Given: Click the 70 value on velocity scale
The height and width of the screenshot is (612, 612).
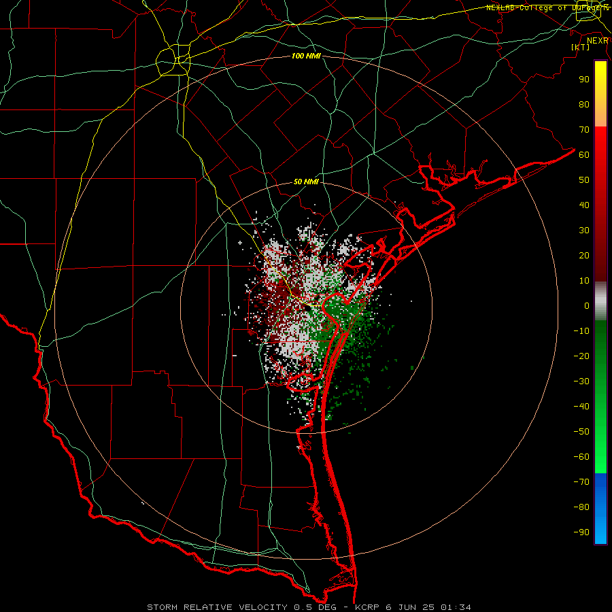Looking at the screenshot, I should click(x=584, y=130).
